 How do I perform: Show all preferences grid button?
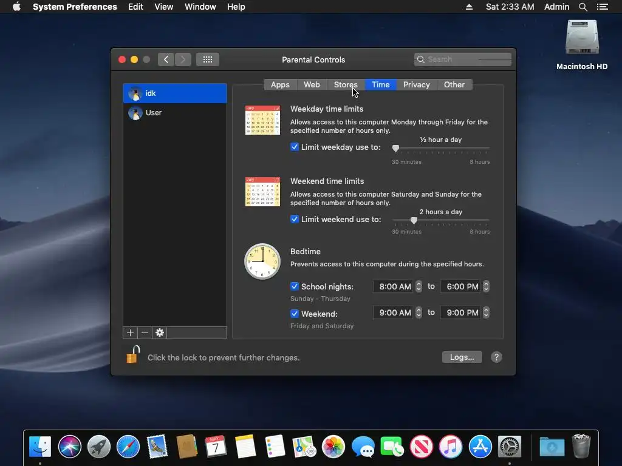(x=208, y=59)
